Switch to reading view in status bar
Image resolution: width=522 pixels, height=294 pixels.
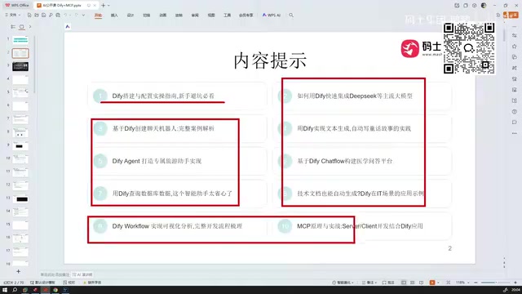pos(422,283)
